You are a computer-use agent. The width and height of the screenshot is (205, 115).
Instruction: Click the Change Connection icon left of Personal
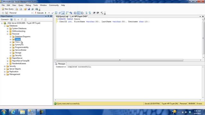point(6,13)
